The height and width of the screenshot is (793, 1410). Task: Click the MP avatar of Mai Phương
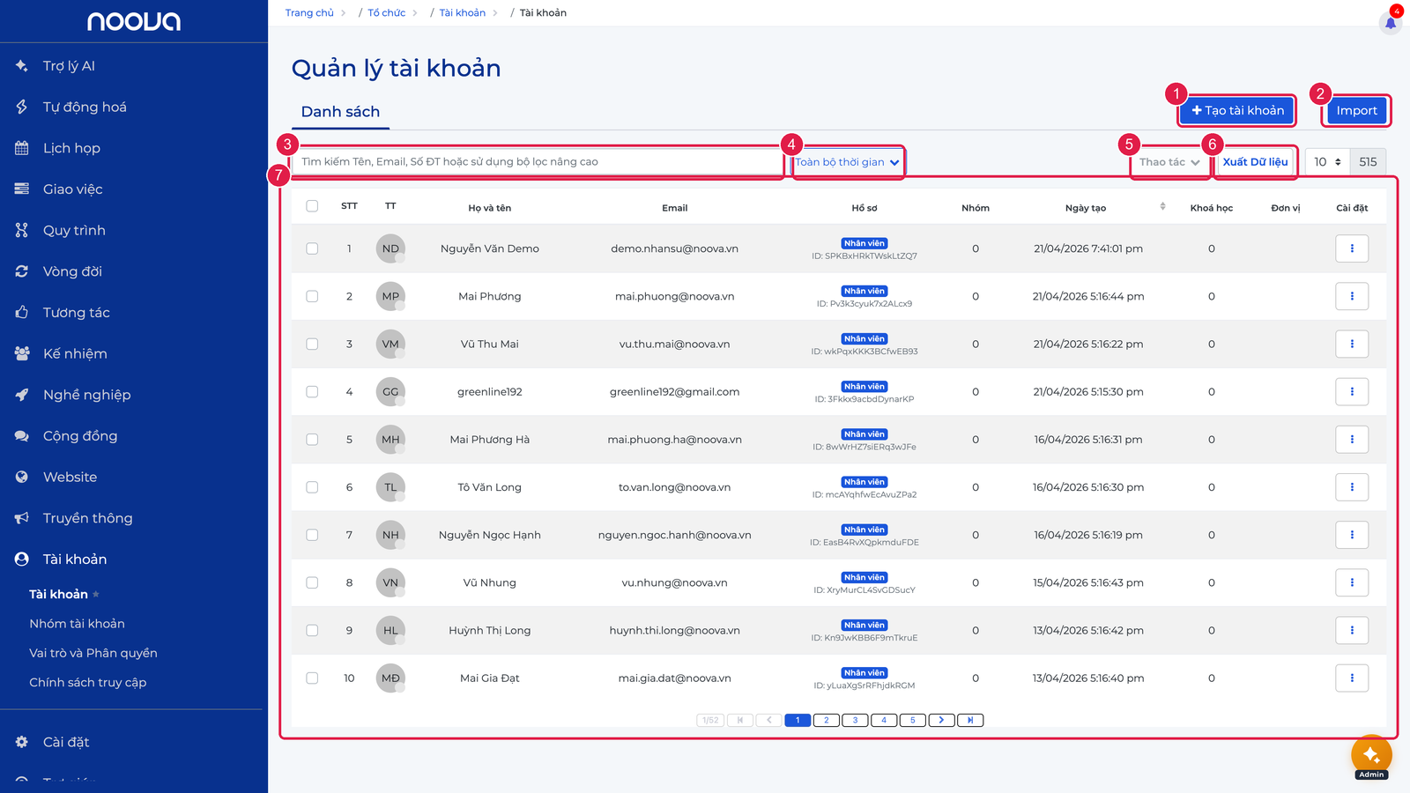click(x=390, y=296)
